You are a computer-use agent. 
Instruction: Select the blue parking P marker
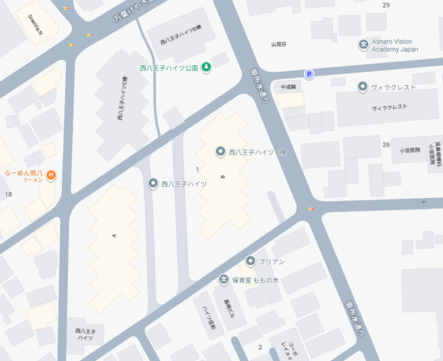pyautogui.click(x=309, y=74)
